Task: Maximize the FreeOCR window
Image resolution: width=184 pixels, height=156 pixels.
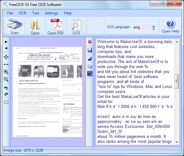Action: [163, 3]
